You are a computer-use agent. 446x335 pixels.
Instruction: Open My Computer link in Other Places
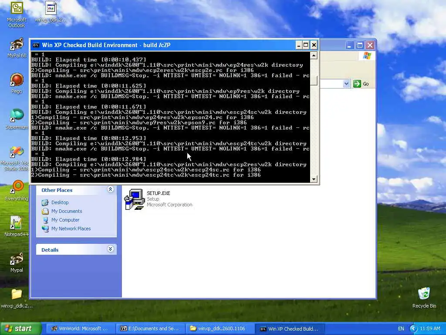(x=65, y=220)
